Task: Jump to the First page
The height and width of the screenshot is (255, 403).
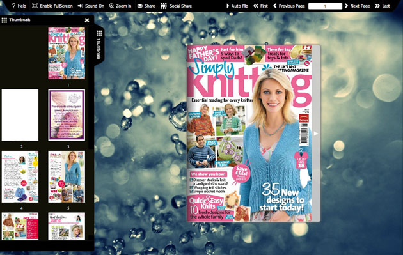Action: tap(260, 6)
